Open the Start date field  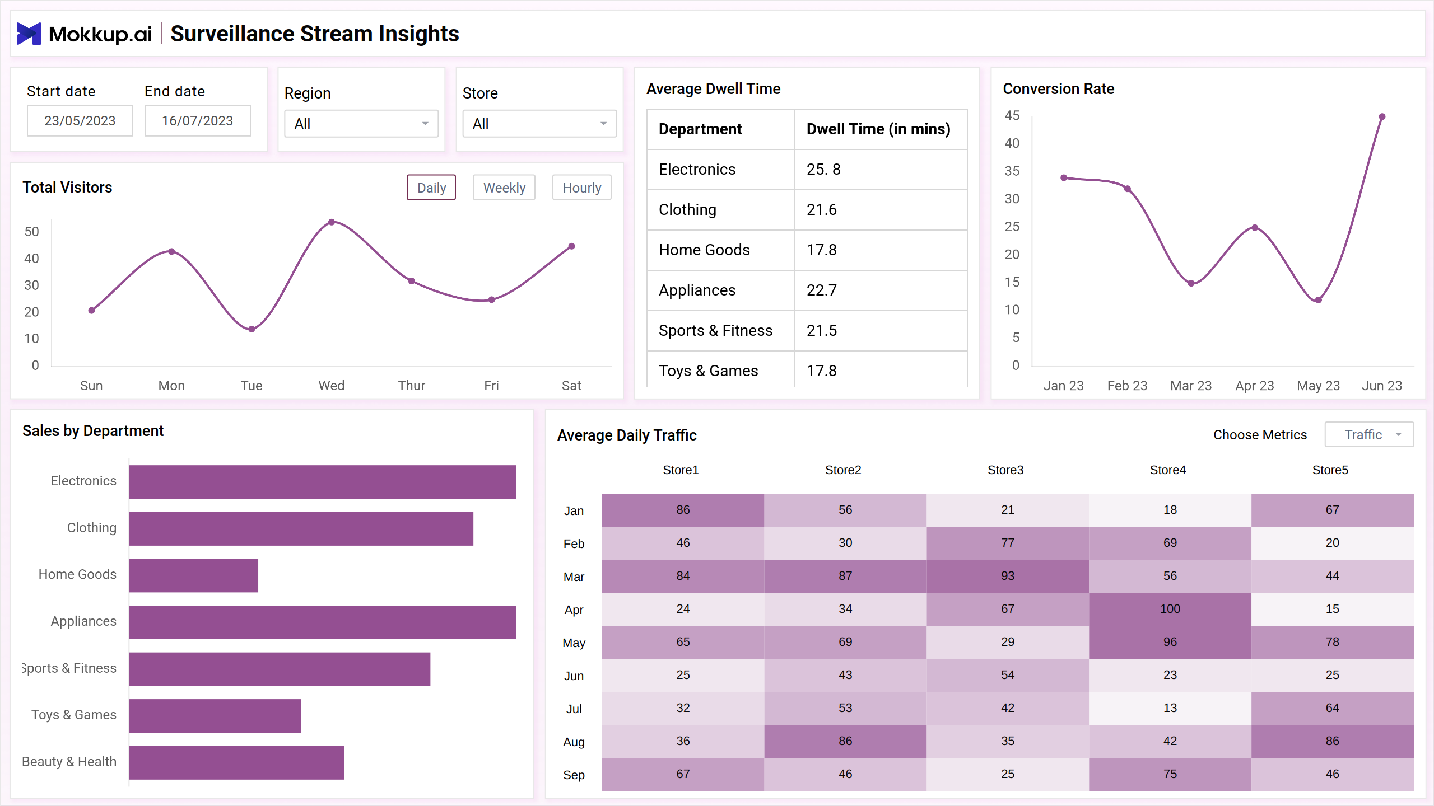click(80, 121)
